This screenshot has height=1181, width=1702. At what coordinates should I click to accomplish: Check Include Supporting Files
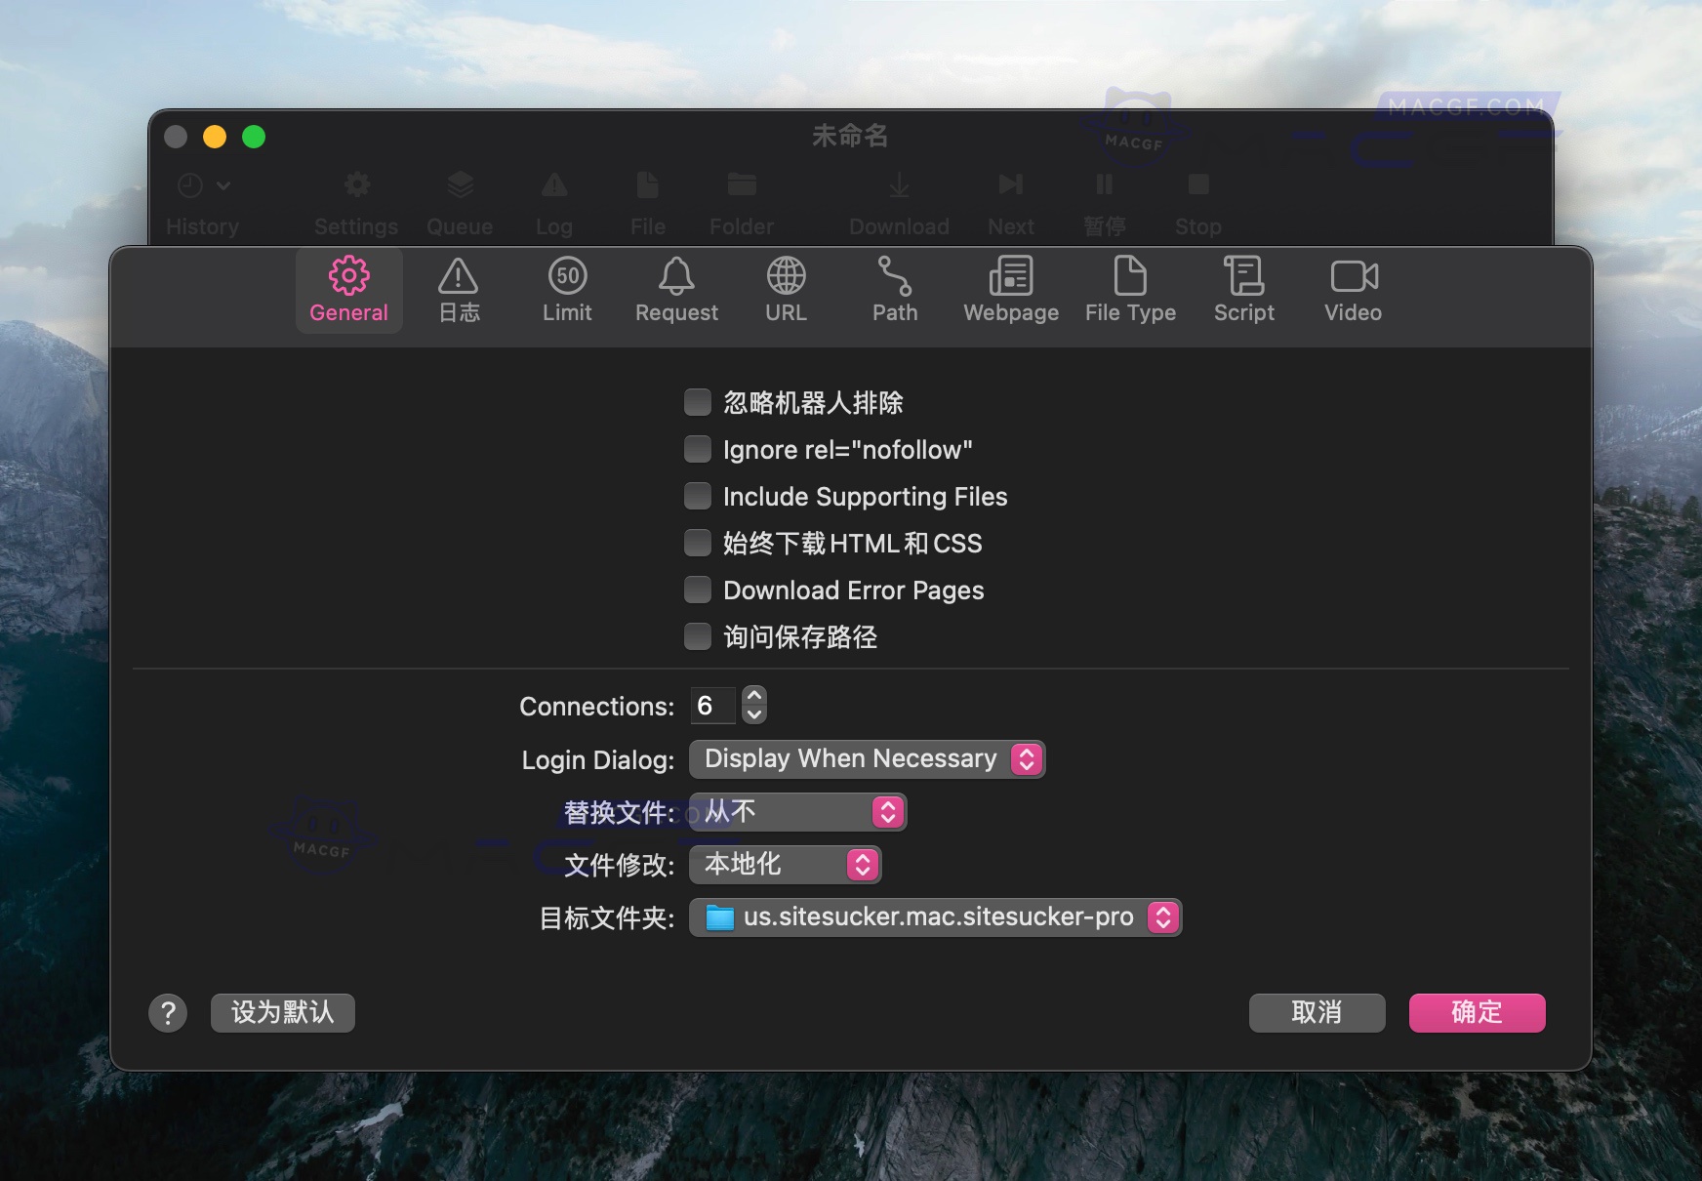697,495
